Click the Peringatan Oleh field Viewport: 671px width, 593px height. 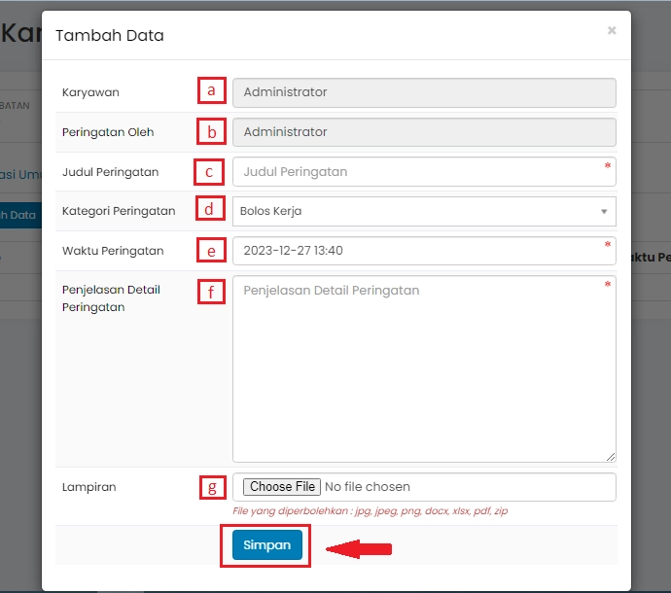coord(423,132)
